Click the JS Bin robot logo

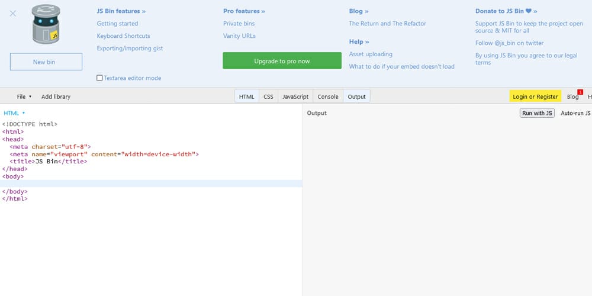point(46,24)
